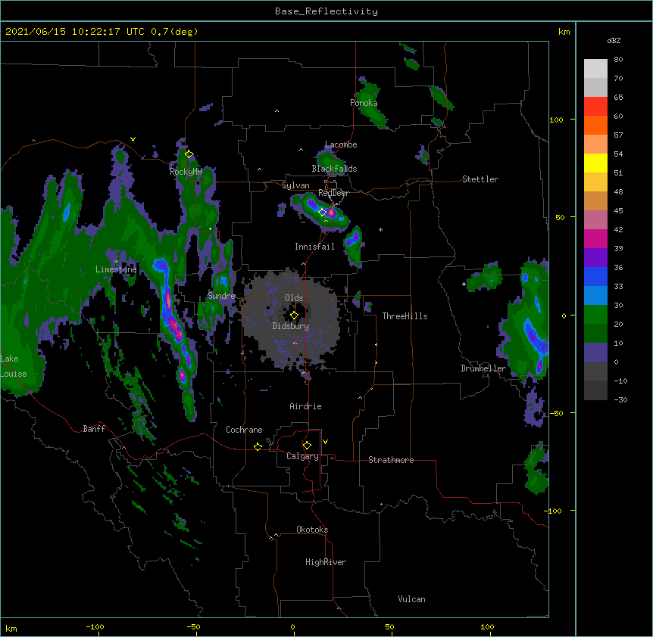Click the yellow V marker northwest of RockyMH
The image size is (653, 637).
click(x=133, y=139)
